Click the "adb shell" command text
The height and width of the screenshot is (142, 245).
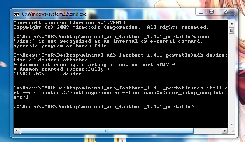pyautogui.click(x=208, y=88)
